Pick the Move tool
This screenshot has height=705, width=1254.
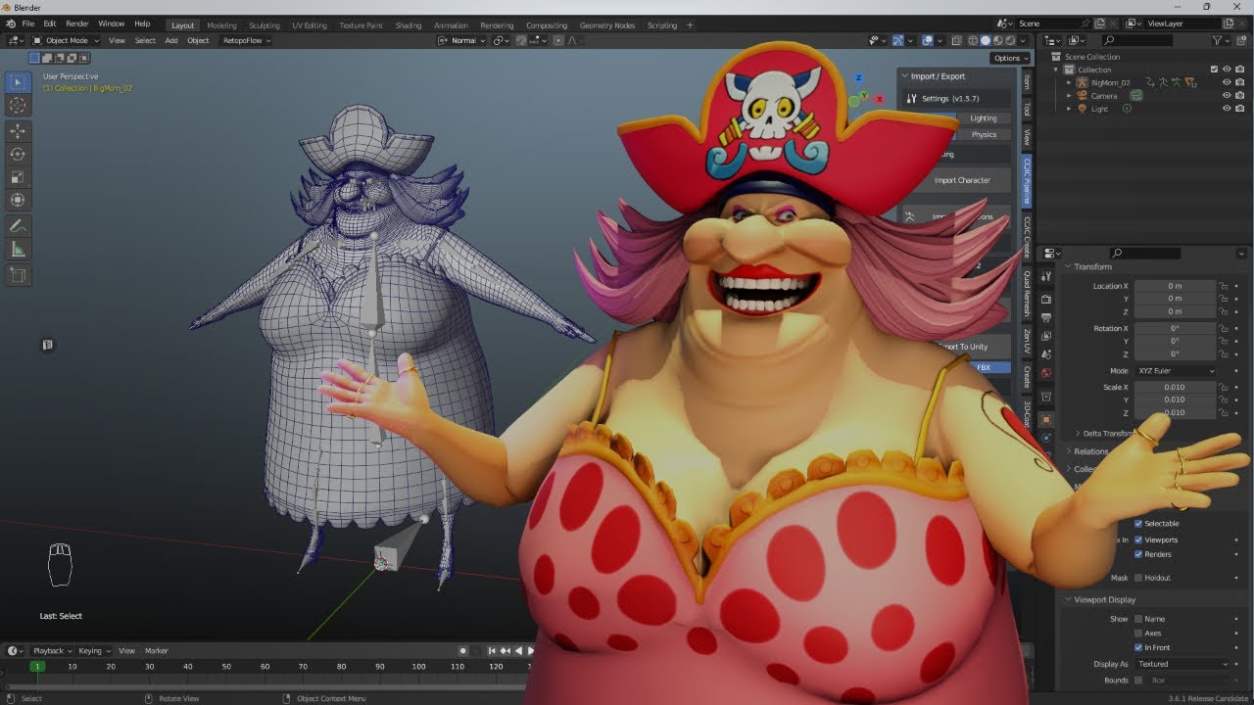18,130
